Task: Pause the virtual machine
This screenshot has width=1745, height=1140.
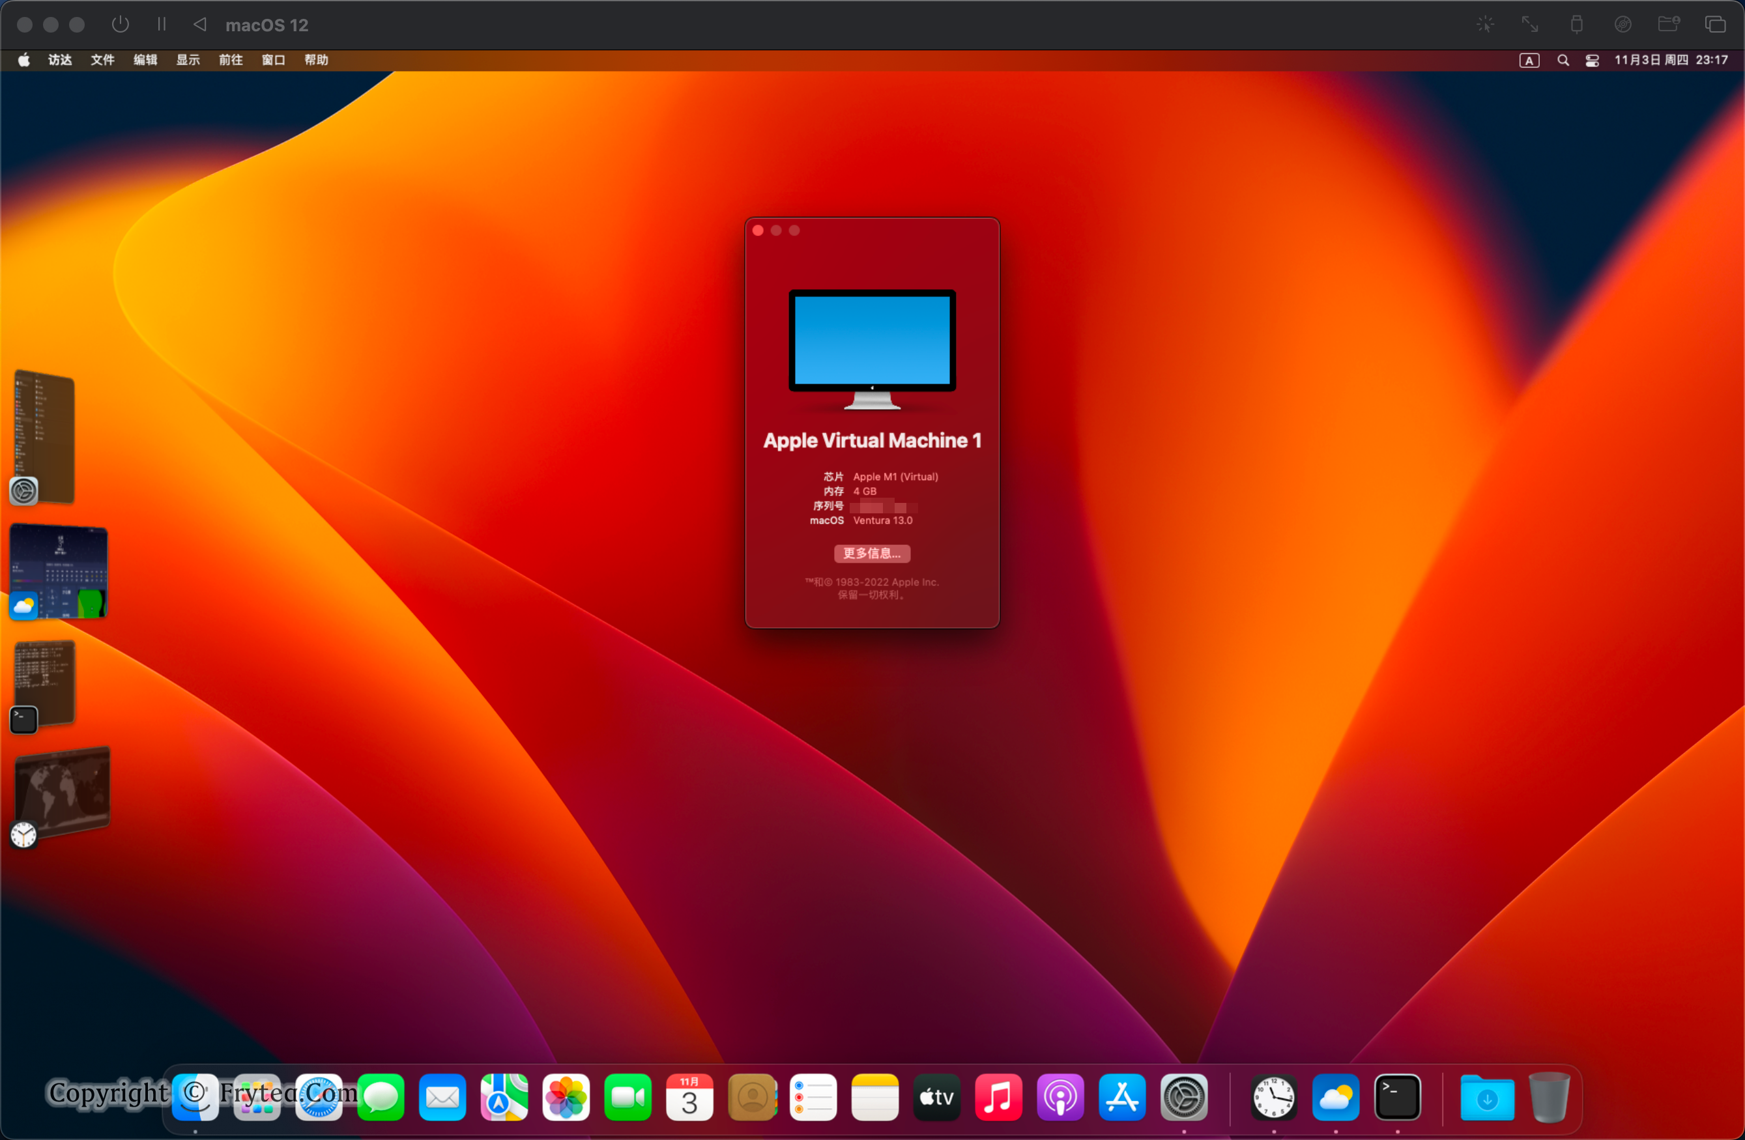Action: 162,25
